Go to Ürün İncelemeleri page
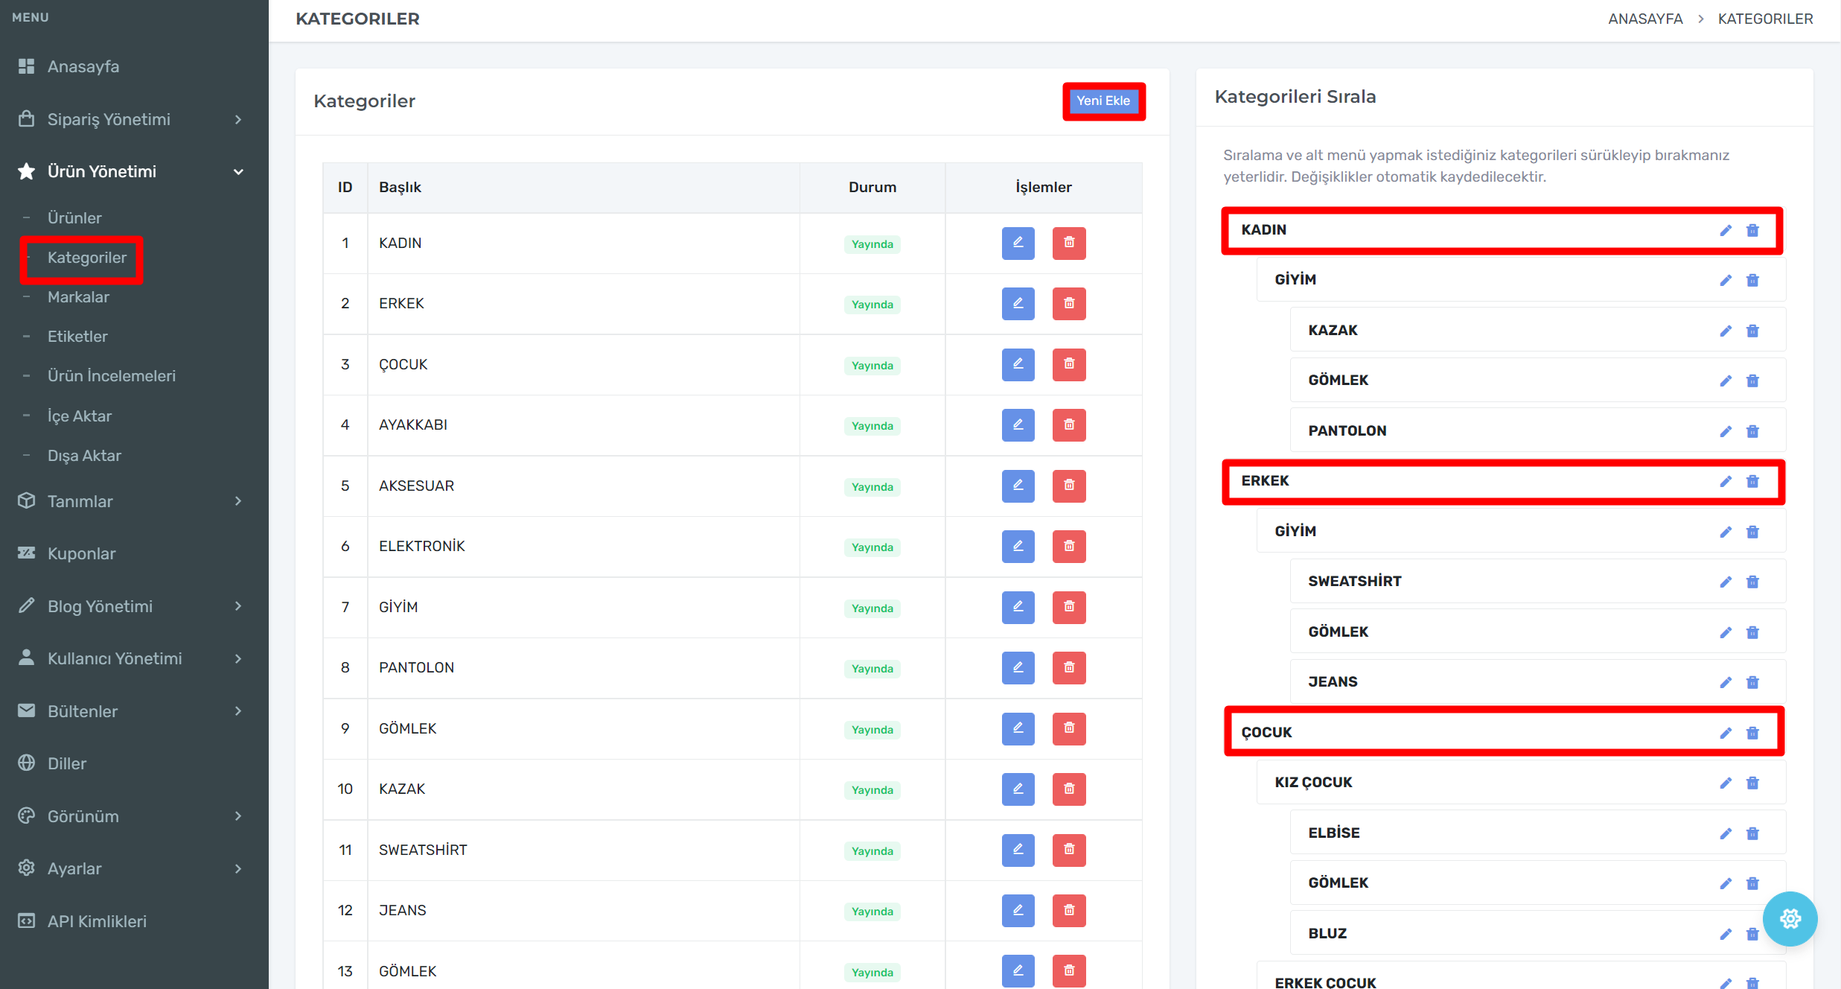The height and width of the screenshot is (989, 1841). [x=112, y=375]
